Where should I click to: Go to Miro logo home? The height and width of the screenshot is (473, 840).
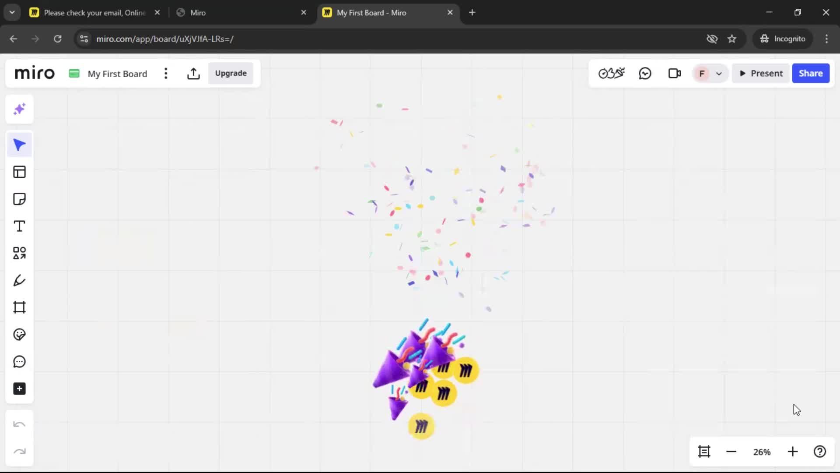click(35, 73)
